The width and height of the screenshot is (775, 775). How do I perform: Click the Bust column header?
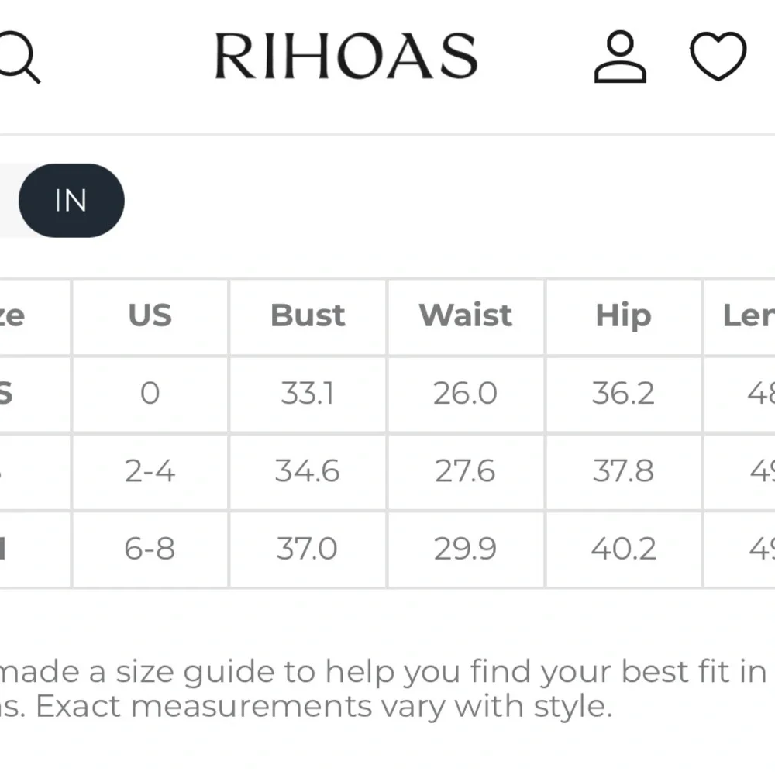point(307,316)
